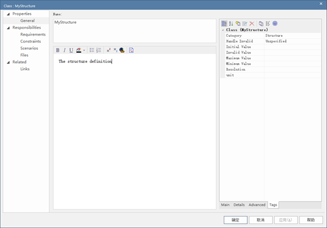Click the globe hyperlink icon in notes toolbar
The width and height of the screenshot is (327, 228).
122,50
